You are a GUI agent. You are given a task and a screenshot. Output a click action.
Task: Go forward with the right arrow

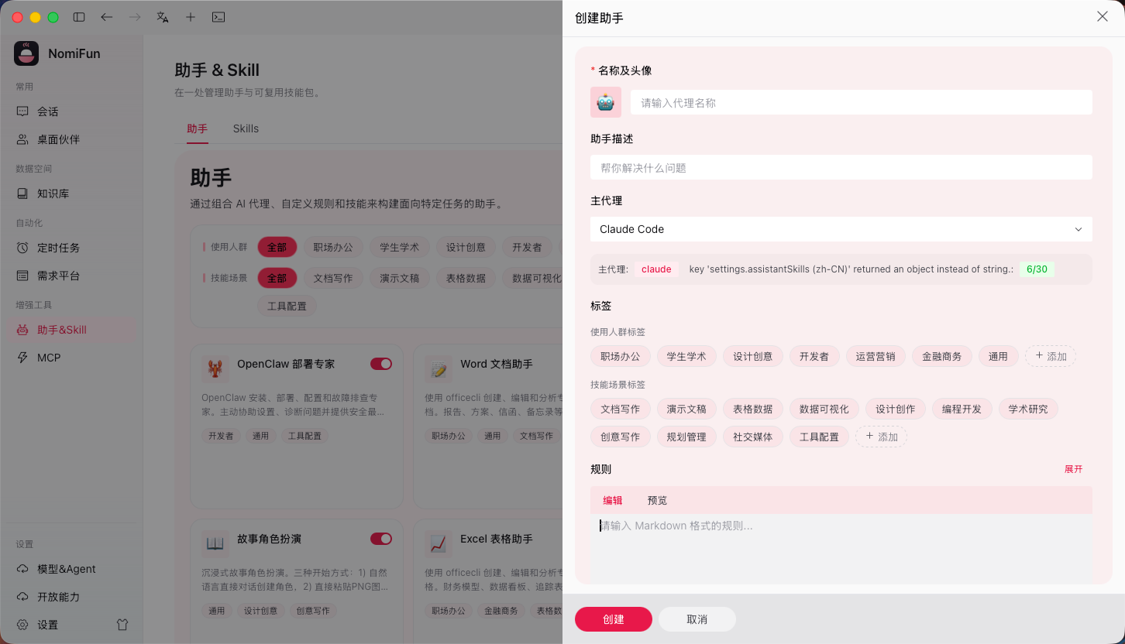coord(135,17)
